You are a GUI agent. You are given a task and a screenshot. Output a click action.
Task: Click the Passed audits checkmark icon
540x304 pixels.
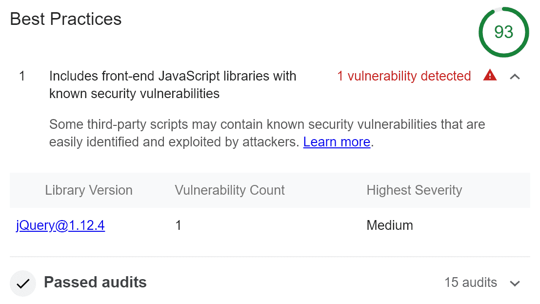pyautogui.click(x=23, y=284)
